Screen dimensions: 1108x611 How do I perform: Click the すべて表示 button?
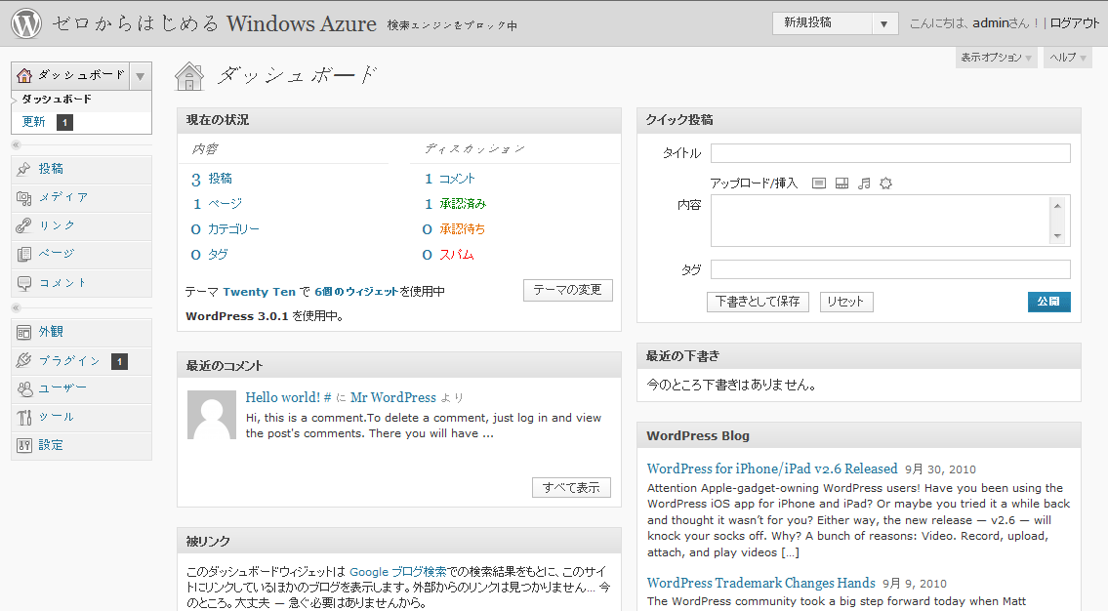pyautogui.click(x=571, y=487)
